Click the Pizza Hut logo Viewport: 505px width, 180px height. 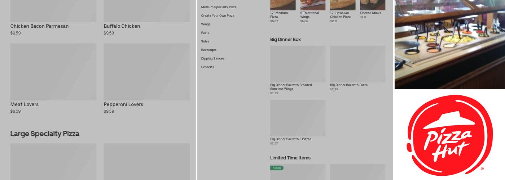point(450,135)
